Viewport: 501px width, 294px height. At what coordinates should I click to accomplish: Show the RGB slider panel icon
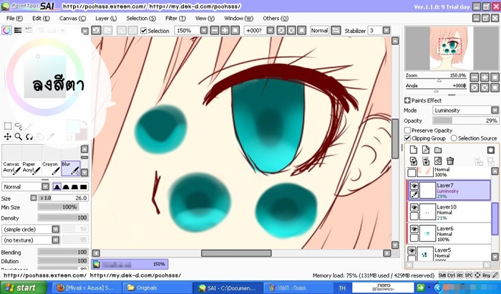pyautogui.click(x=18, y=30)
